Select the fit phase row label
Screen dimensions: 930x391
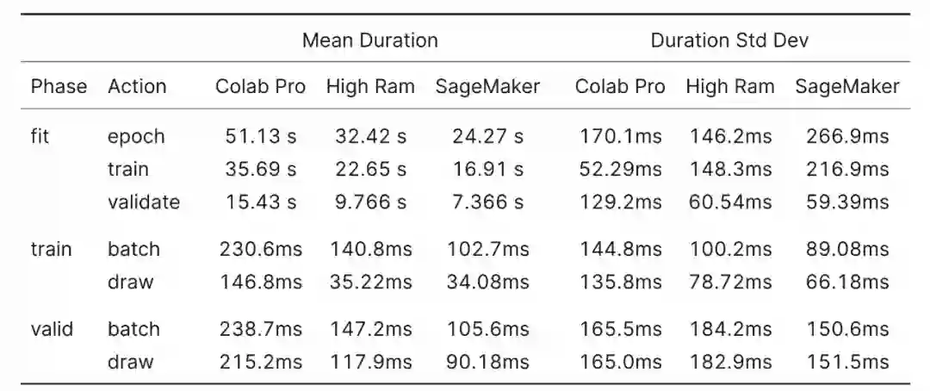pos(40,136)
